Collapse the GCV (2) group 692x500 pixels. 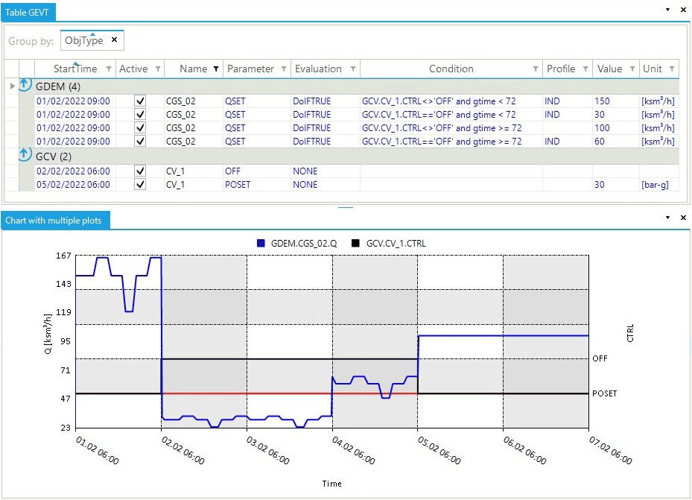pyautogui.click(x=25, y=156)
